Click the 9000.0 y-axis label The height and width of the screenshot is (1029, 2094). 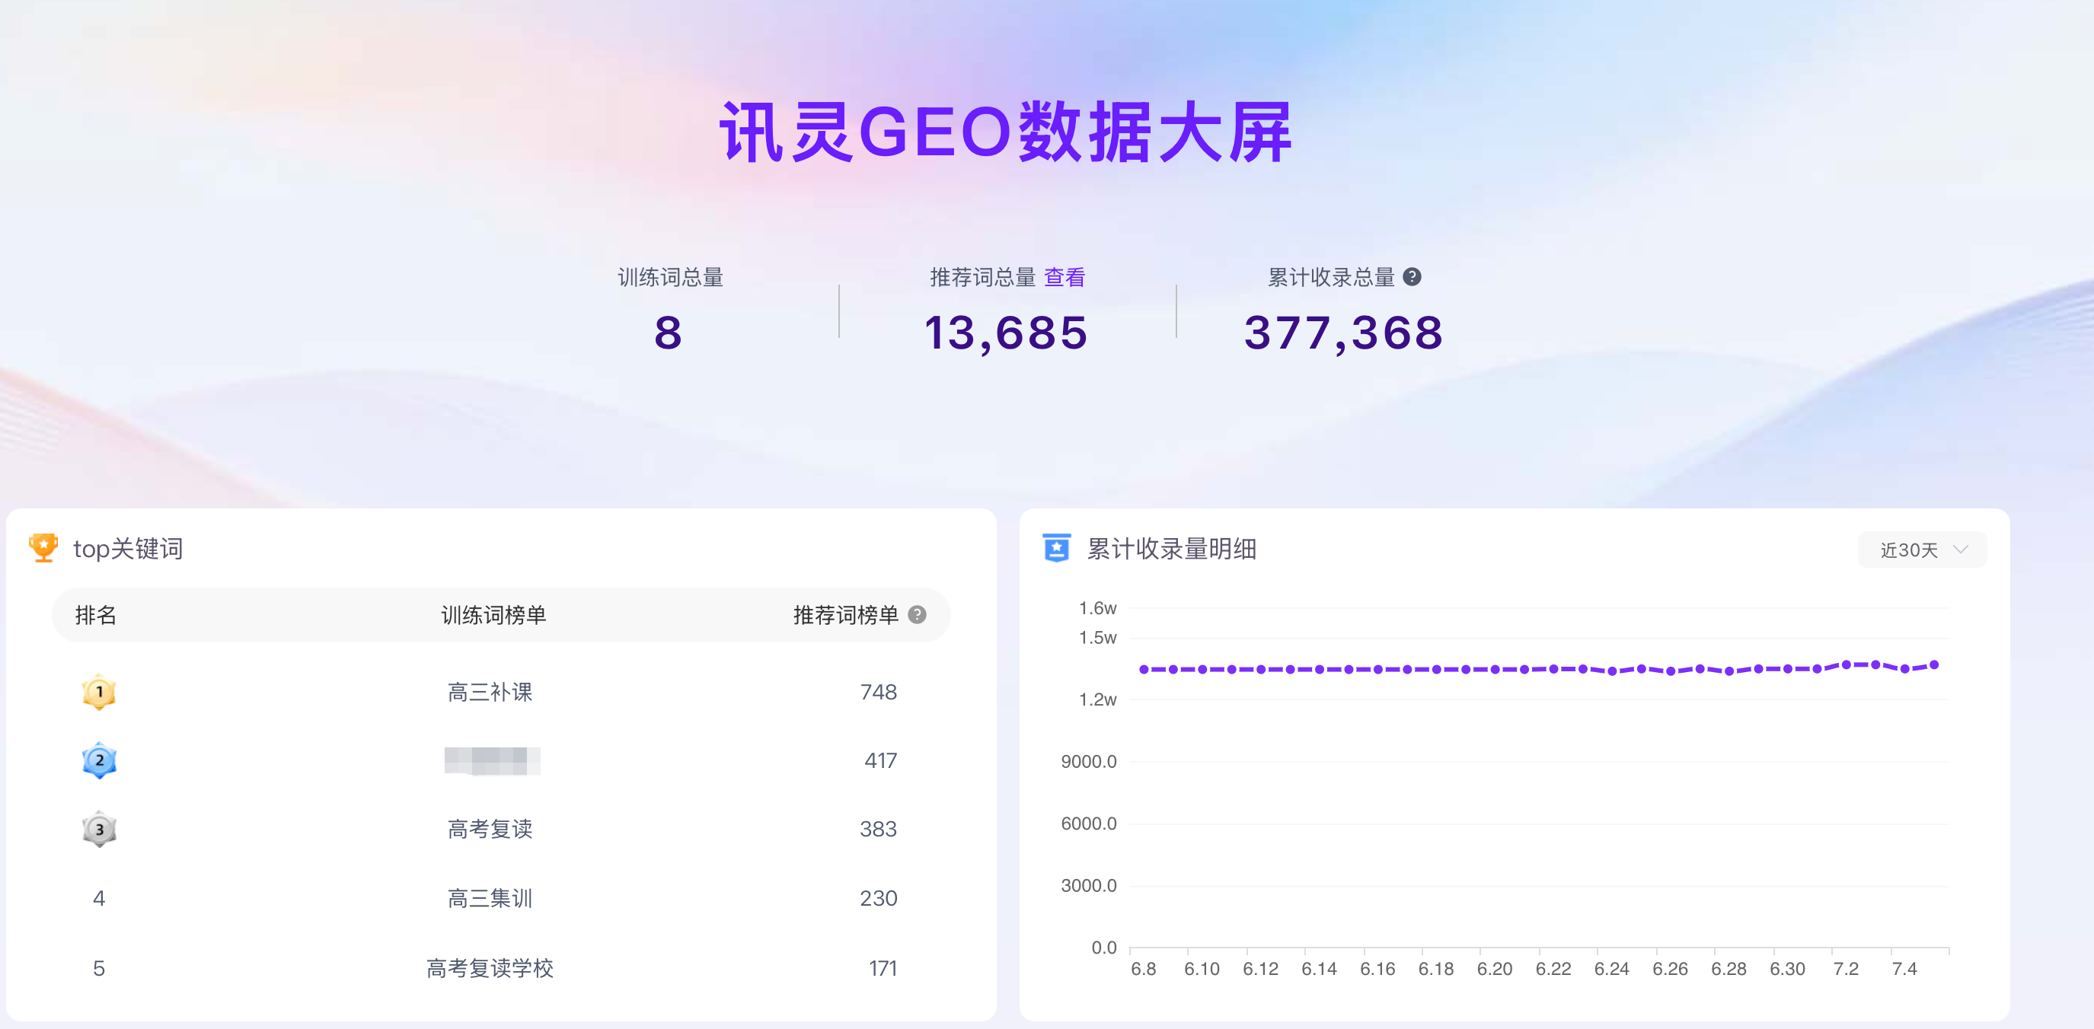pyautogui.click(x=1088, y=762)
